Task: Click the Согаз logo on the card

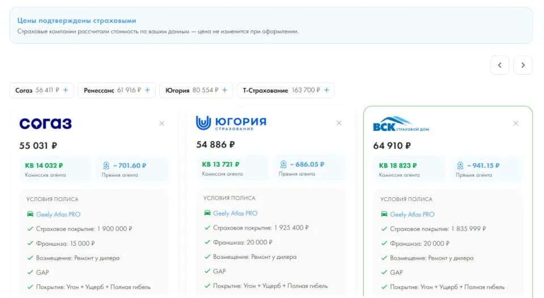Action: (x=45, y=124)
